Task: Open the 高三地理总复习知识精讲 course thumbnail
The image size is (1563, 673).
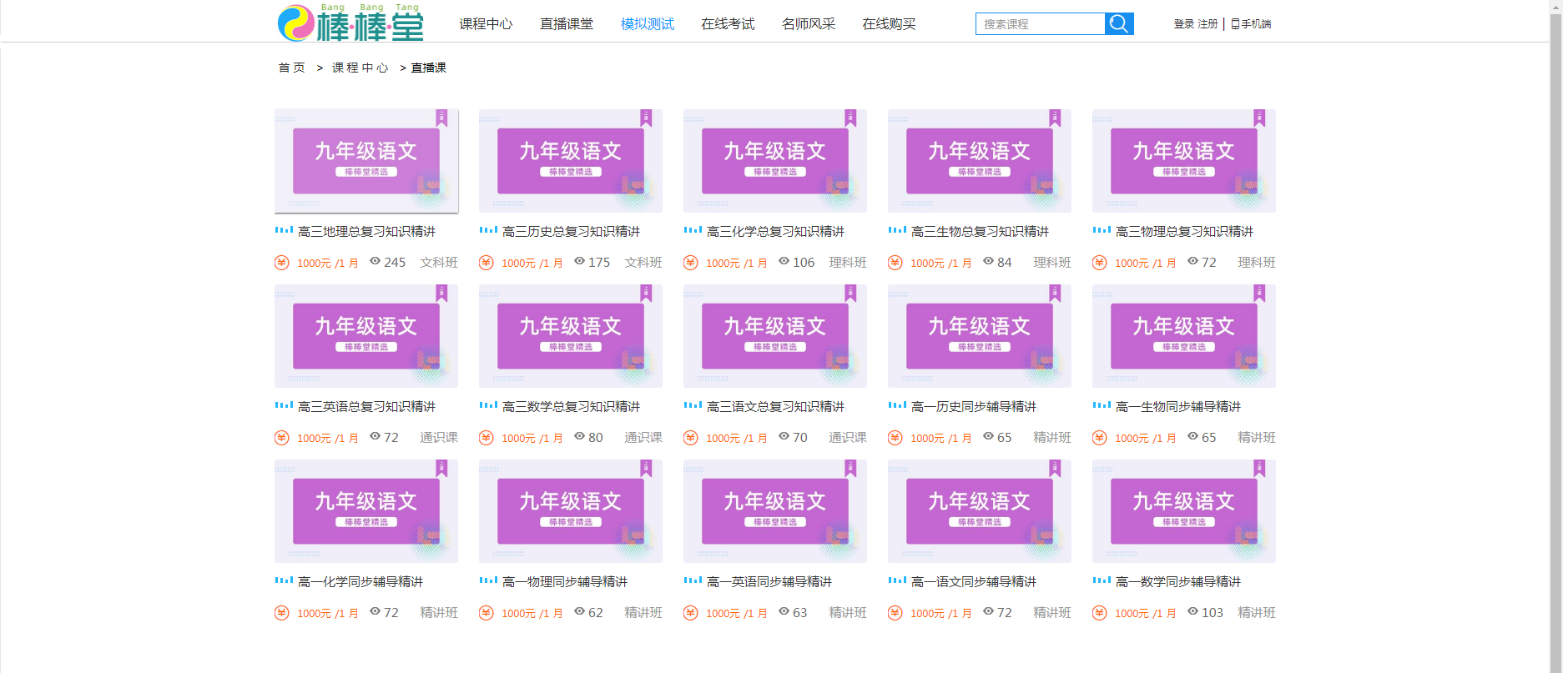Action: pos(366,161)
